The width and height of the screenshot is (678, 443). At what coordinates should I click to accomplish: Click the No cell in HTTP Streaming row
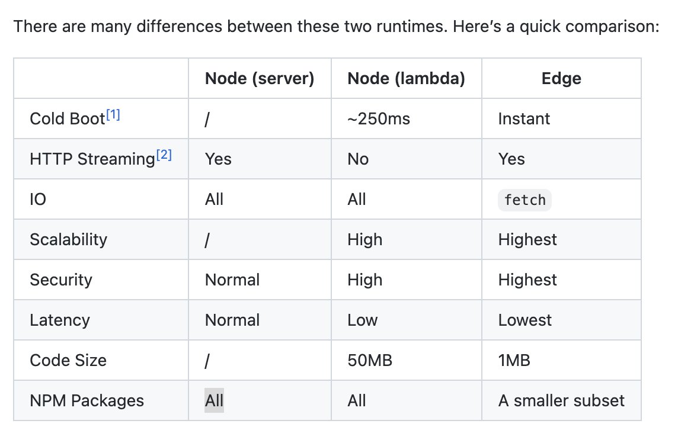358,159
